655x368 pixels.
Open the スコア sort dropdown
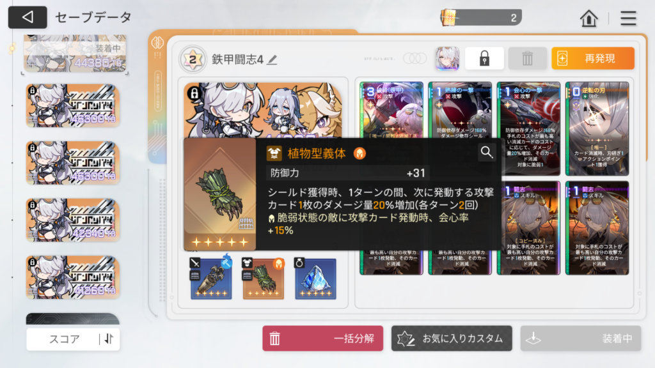[x=64, y=339]
